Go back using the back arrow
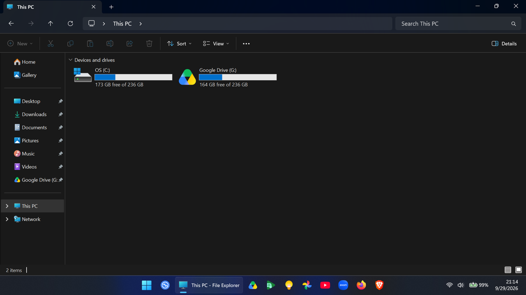The height and width of the screenshot is (295, 526). coord(11,24)
